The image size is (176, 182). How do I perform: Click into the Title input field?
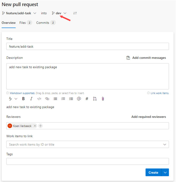tap(87, 46)
